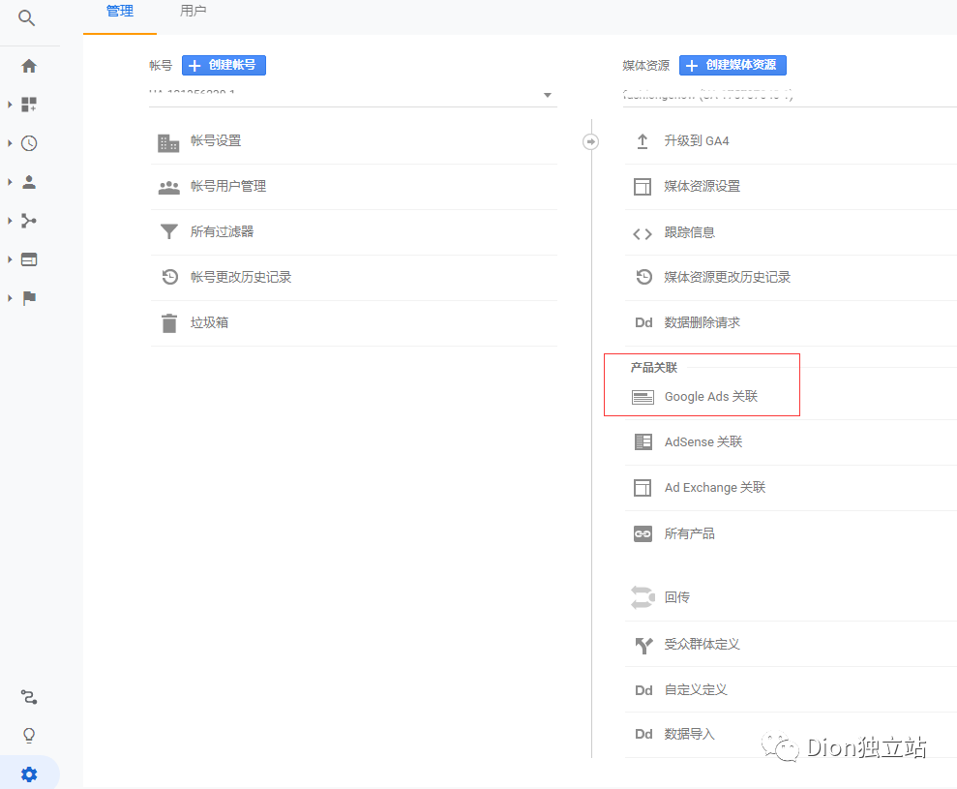The image size is (957, 789).
Task: Open the search magnifier icon
Action: coord(26,17)
